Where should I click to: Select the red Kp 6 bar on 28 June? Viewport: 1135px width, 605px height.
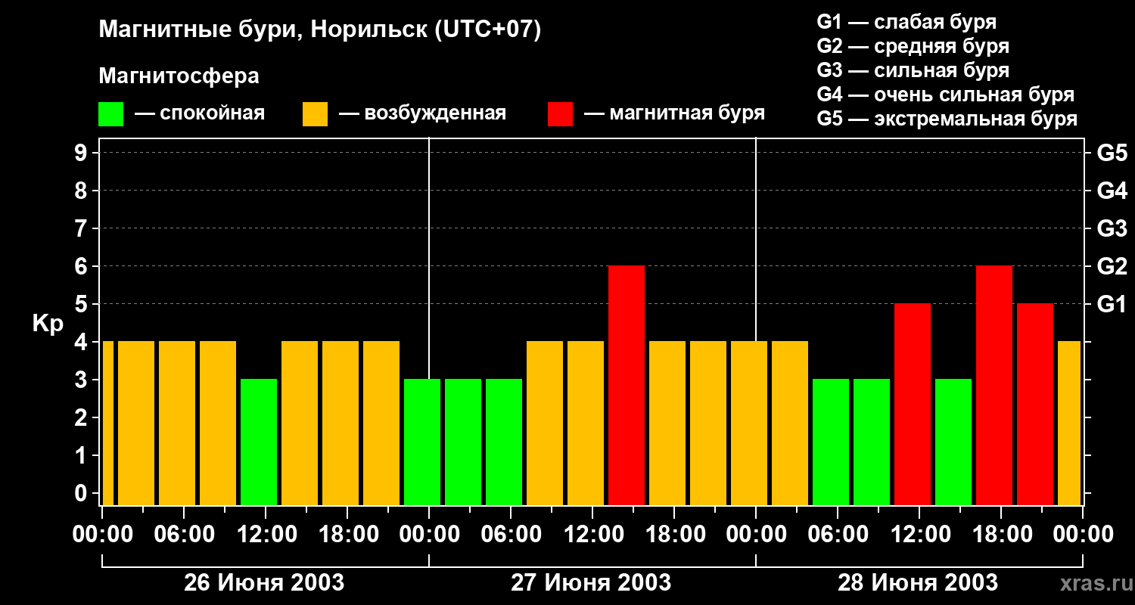tap(994, 386)
